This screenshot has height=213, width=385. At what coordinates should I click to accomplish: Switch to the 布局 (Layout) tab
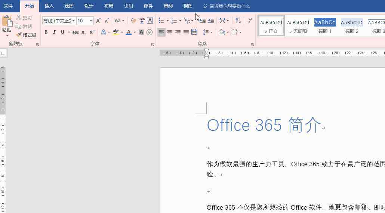coord(108,6)
